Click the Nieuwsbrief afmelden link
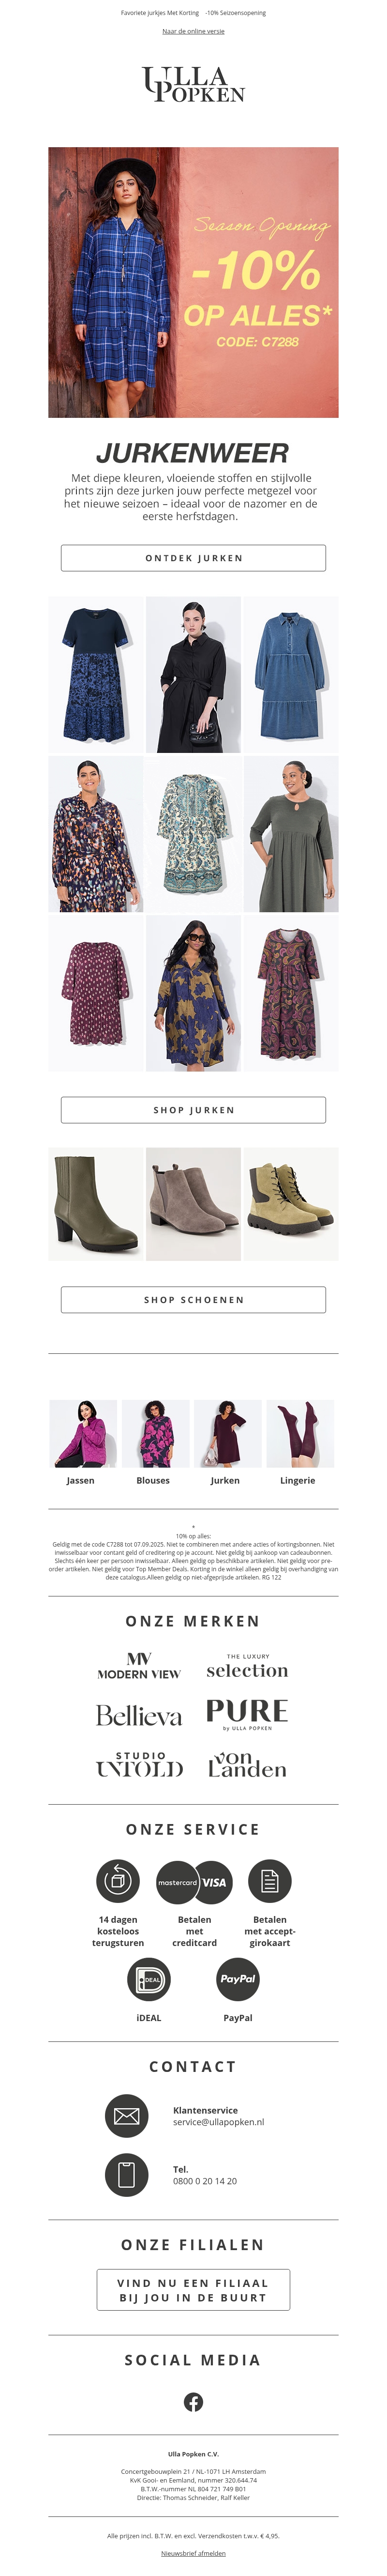 click(x=193, y=2553)
